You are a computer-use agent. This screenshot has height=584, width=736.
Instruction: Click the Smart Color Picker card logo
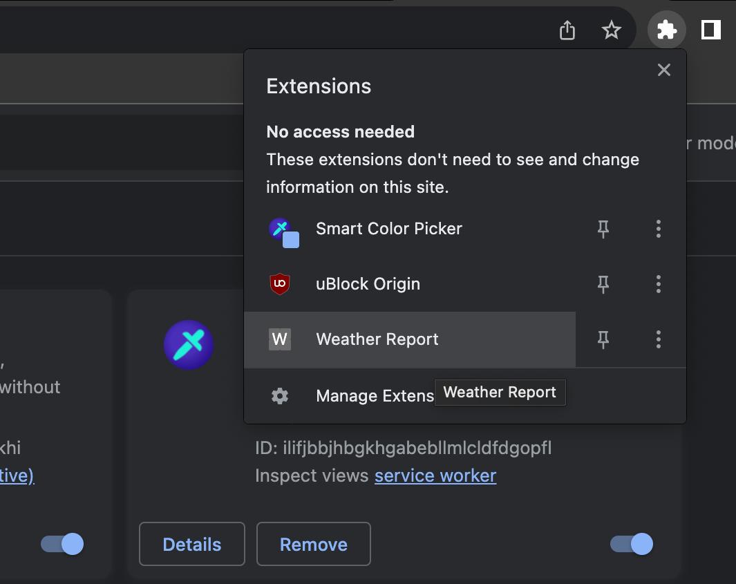click(x=189, y=345)
